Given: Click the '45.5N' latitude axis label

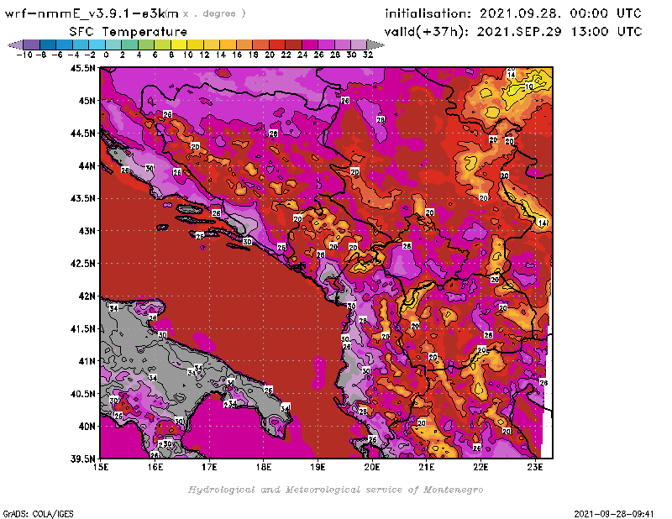Looking at the screenshot, I should pyautogui.click(x=82, y=68).
